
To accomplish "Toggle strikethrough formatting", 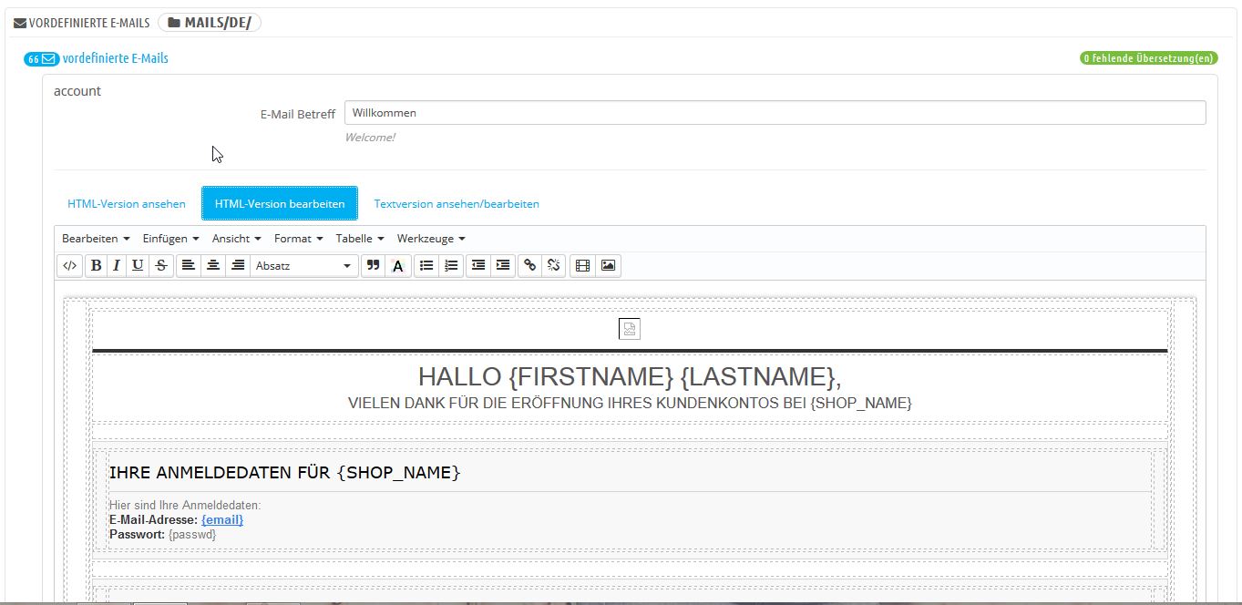I will 160,266.
